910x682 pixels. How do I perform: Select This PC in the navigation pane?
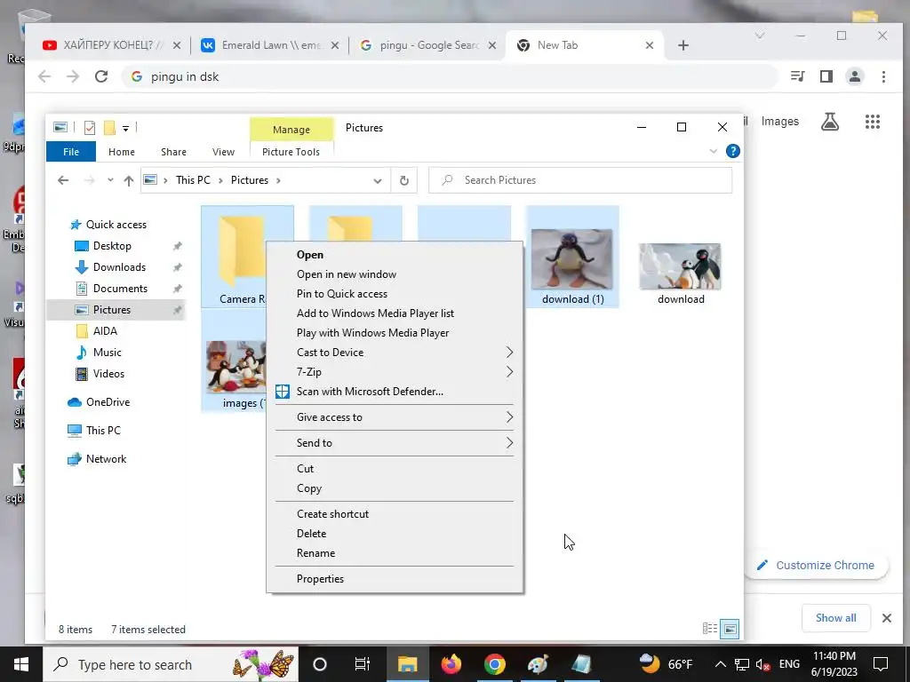pyautogui.click(x=103, y=431)
